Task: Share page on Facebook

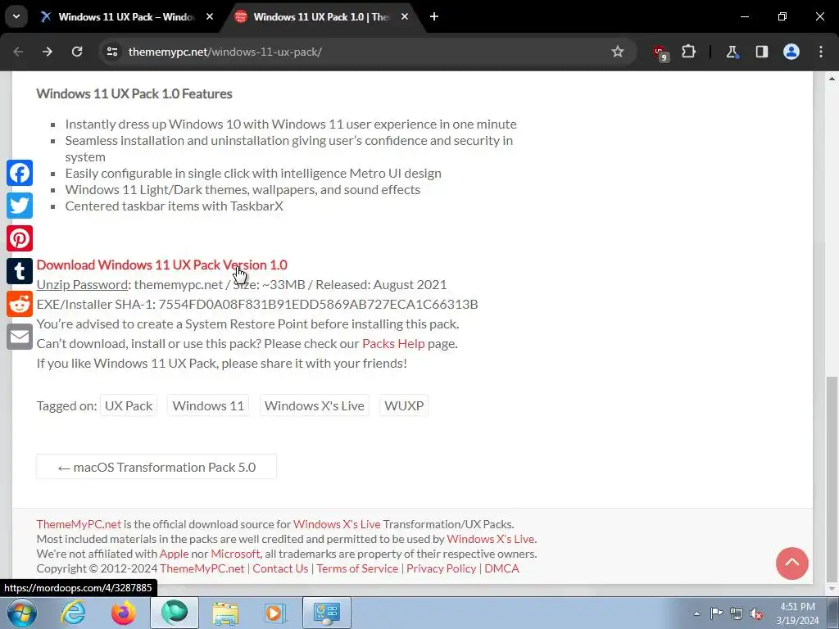Action: tap(20, 173)
